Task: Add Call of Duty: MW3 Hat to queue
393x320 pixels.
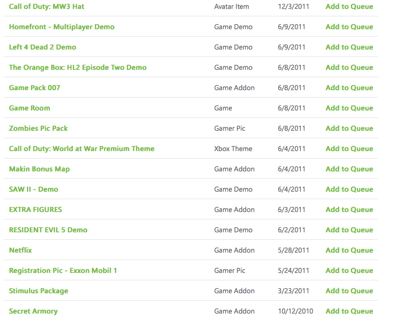Action: 349,6
